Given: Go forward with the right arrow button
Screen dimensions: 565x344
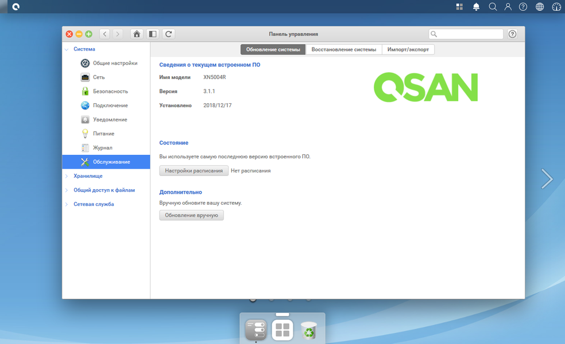Looking at the screenshot, I should (118, 34).
